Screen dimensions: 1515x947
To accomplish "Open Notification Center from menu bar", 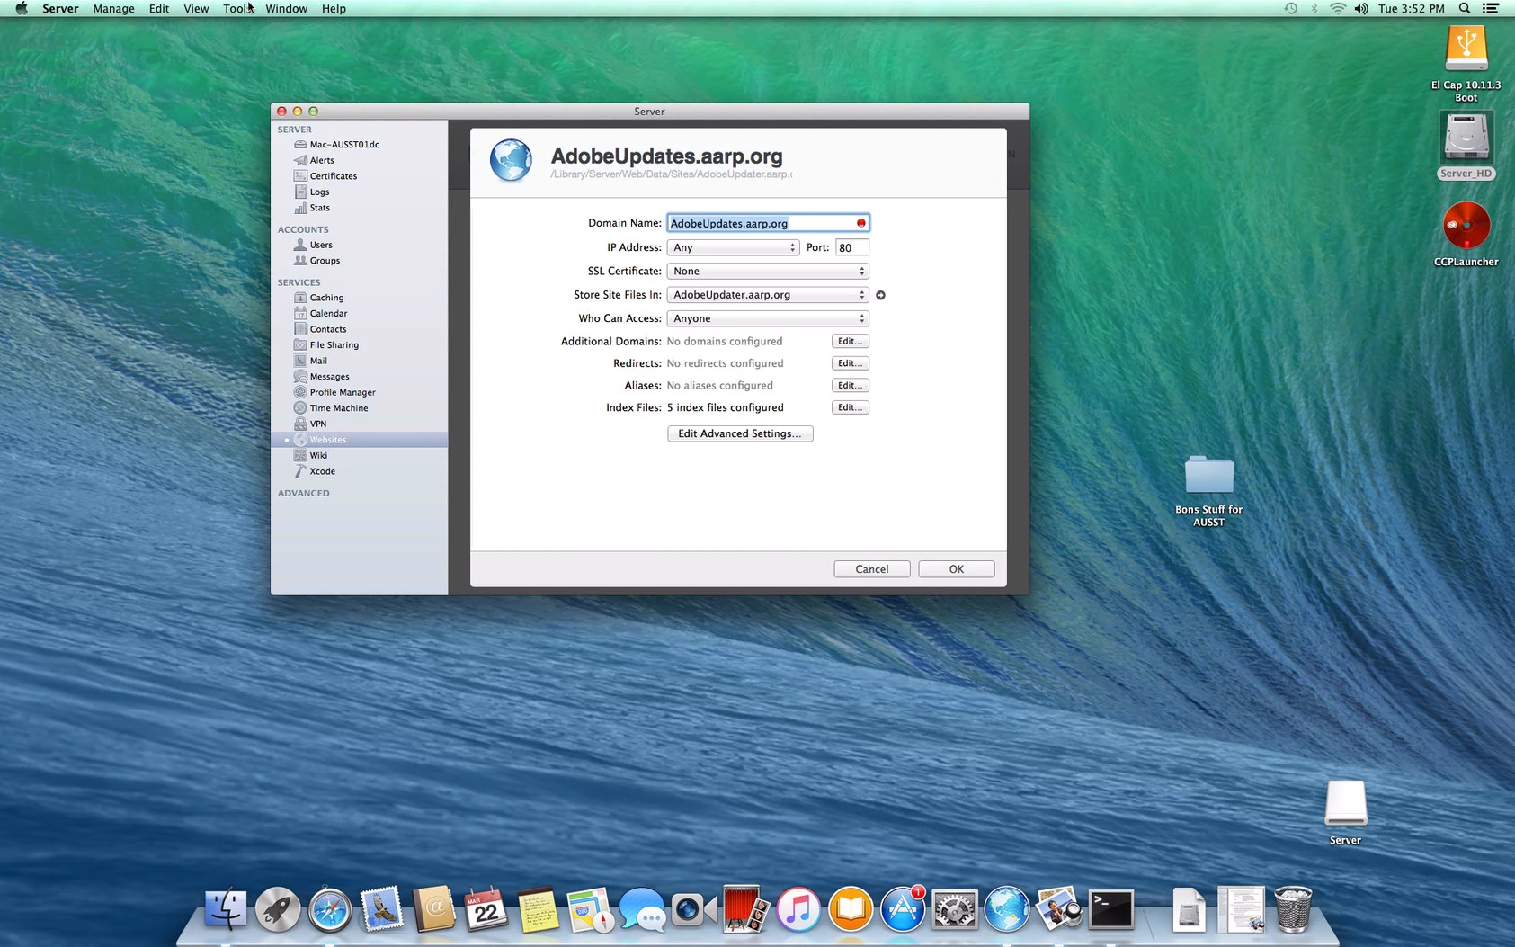I will pos(1491,9).
